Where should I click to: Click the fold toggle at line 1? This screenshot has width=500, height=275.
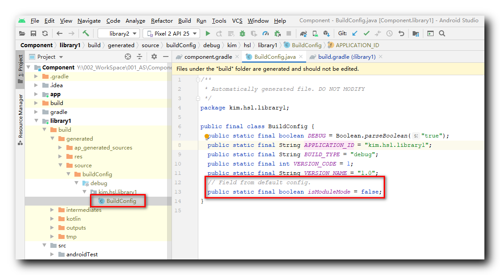coord(198,80)
